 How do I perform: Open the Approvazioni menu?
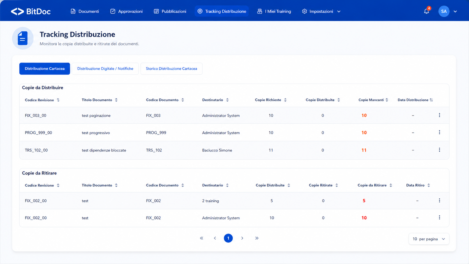[127, 12]
